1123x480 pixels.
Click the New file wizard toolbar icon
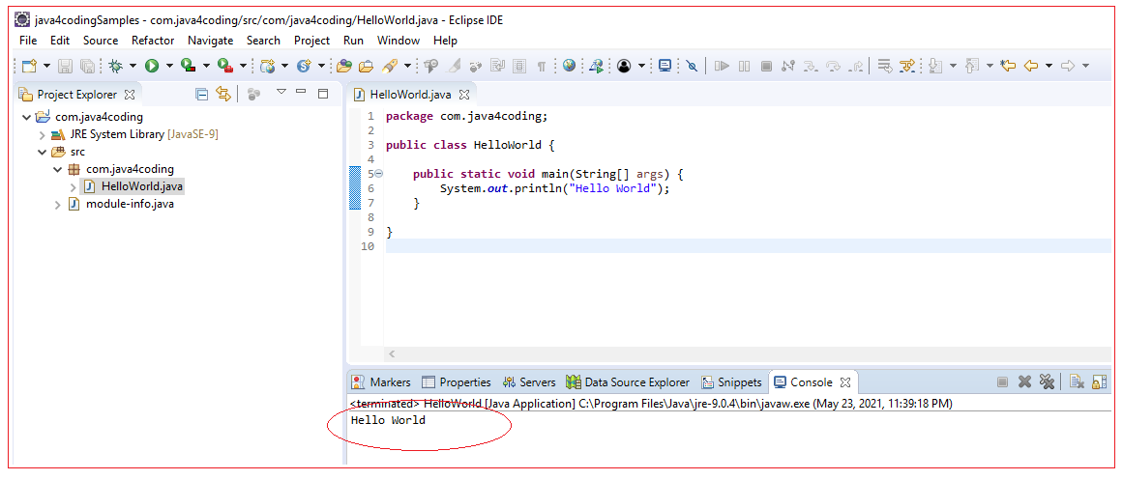point(29,66)
